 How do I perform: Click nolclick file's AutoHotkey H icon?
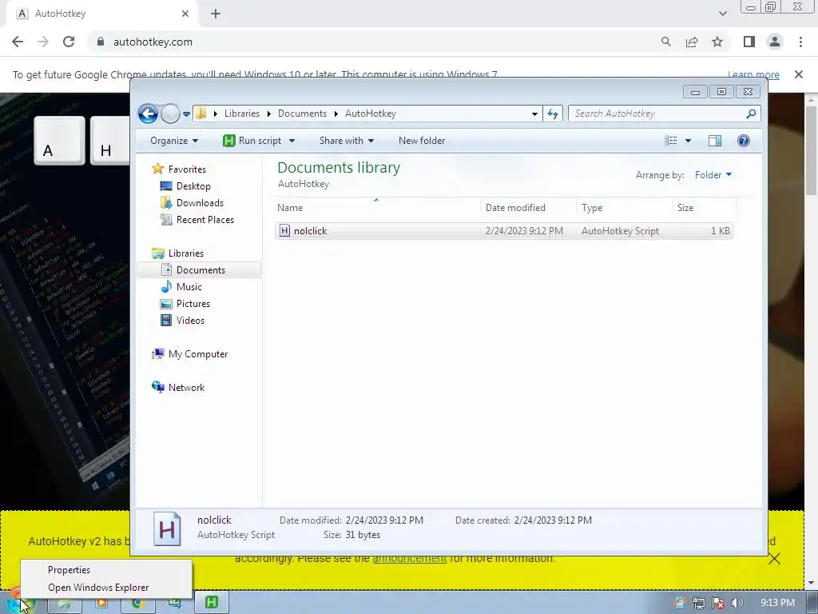tap(284, 231)
